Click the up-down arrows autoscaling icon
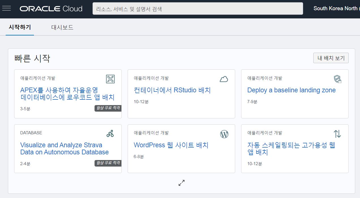Screen dimensions: 360x198 (x=337, y=134)
